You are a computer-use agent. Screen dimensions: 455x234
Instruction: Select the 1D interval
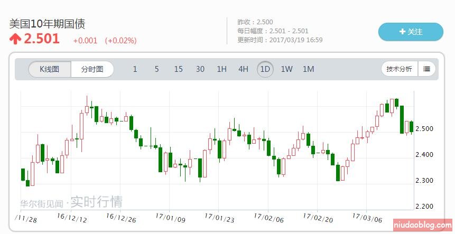point(265,69)
